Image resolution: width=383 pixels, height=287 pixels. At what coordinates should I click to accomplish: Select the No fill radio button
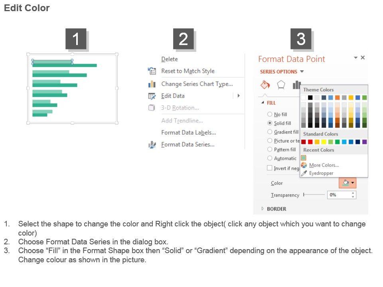point(270,114)
